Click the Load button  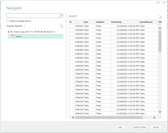point(120,127)
